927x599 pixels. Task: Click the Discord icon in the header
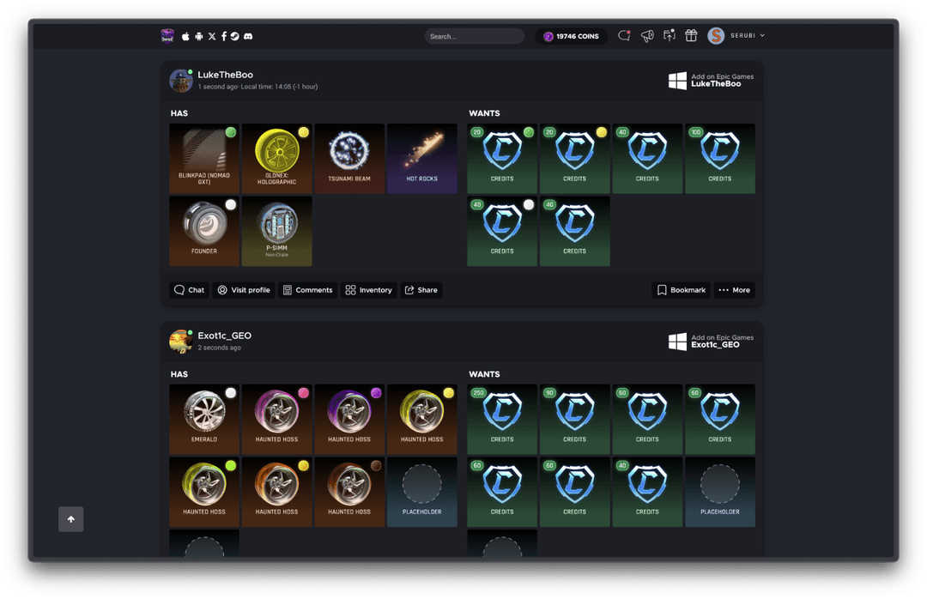248,36
